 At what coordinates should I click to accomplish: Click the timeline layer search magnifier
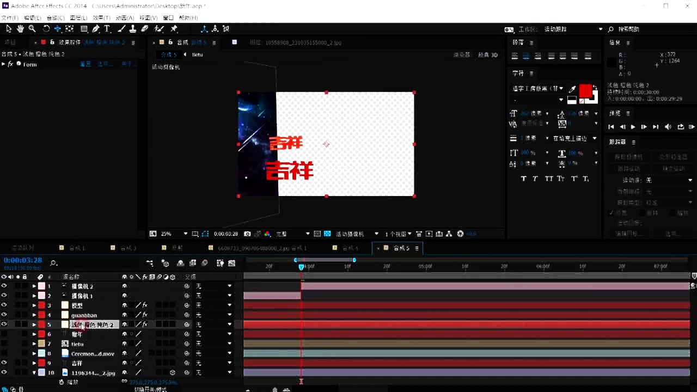tap(53, 263)
